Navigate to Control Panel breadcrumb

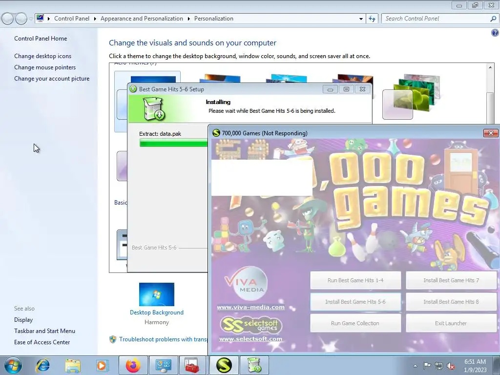[72, 19]
